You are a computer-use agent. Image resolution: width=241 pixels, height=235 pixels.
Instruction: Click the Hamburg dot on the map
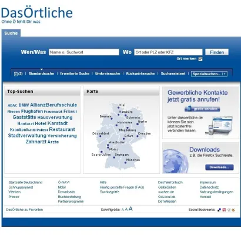pos(119,115)
